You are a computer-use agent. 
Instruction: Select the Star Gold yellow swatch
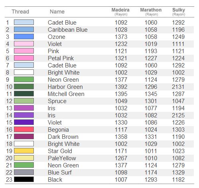pyautogui.click(x=24, y=151)
